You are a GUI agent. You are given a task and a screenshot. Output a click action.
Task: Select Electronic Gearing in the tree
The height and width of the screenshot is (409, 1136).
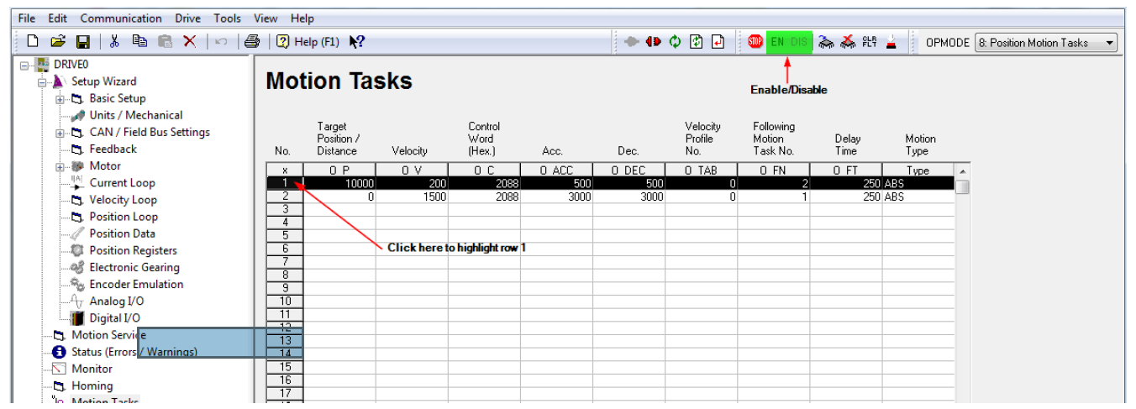click(134, 267)
